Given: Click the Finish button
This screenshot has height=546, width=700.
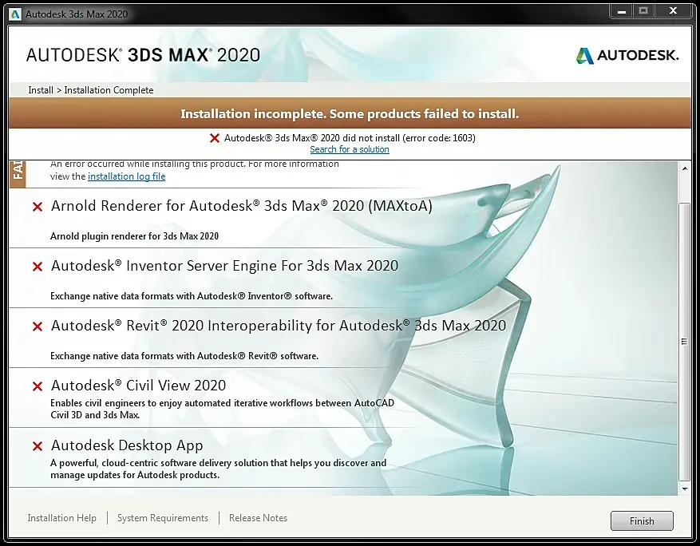Looking at the screenshot, I should (642, 520).
